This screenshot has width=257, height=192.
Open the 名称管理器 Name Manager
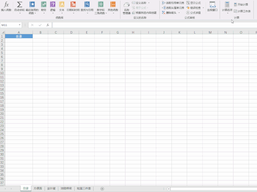click(126, 8)
